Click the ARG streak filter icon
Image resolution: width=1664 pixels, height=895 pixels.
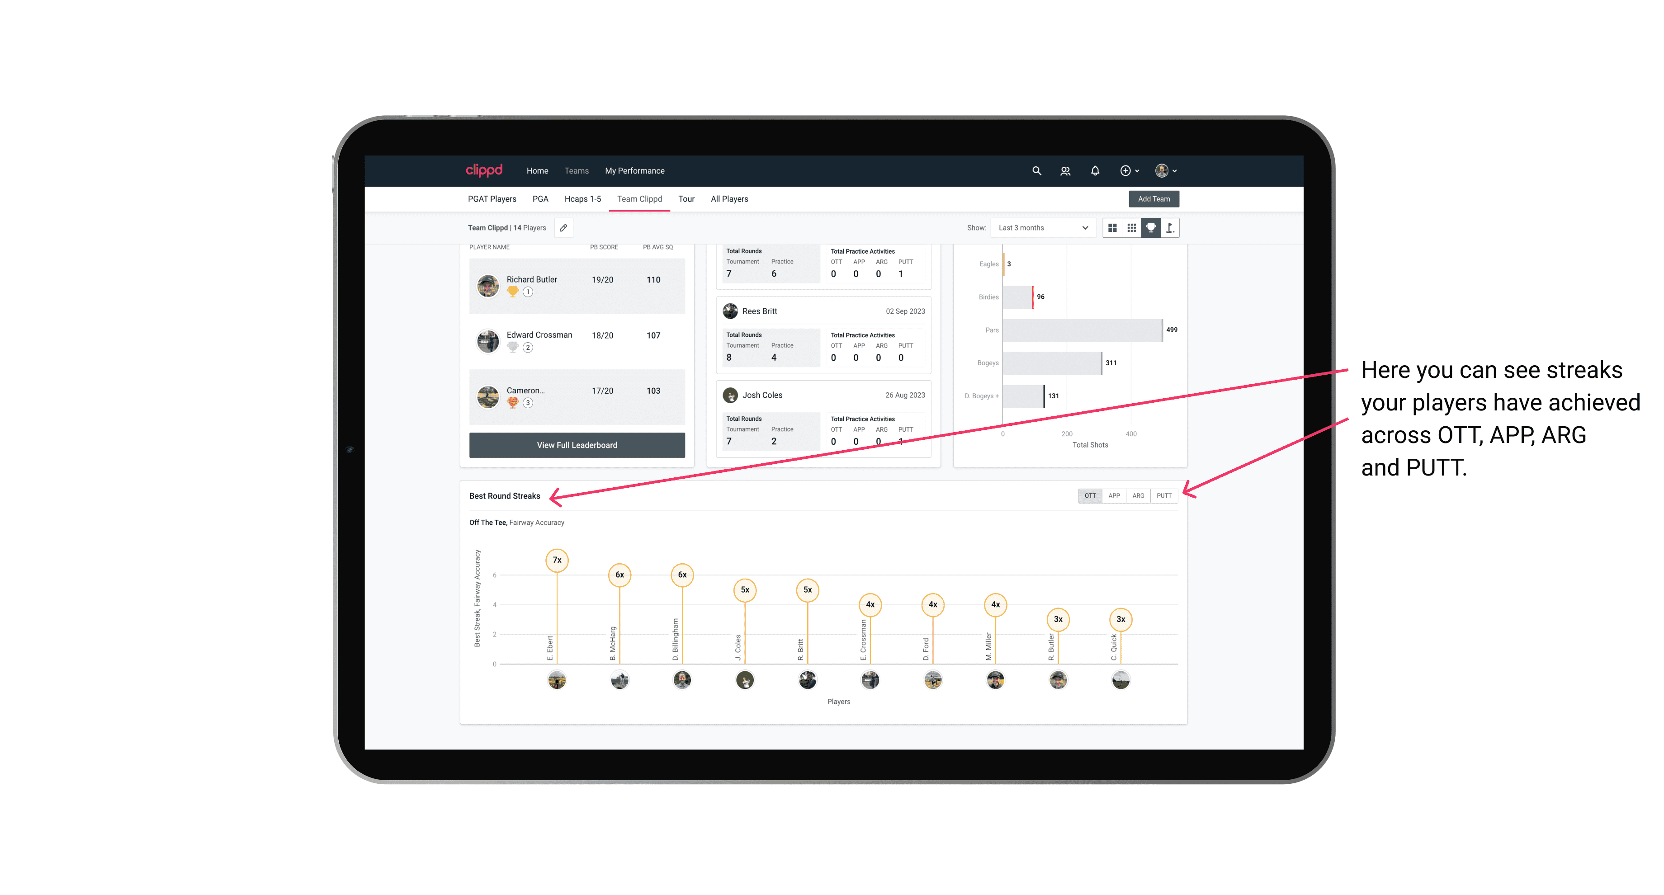coord(1139,495)
